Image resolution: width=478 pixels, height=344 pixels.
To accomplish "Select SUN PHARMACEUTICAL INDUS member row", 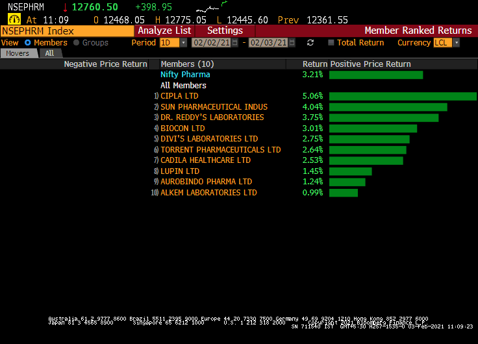I will (214, 107).
